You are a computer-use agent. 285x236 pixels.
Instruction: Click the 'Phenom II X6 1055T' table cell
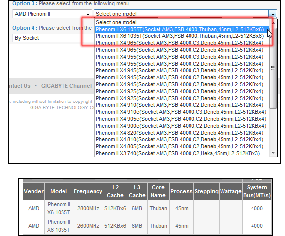59,208
